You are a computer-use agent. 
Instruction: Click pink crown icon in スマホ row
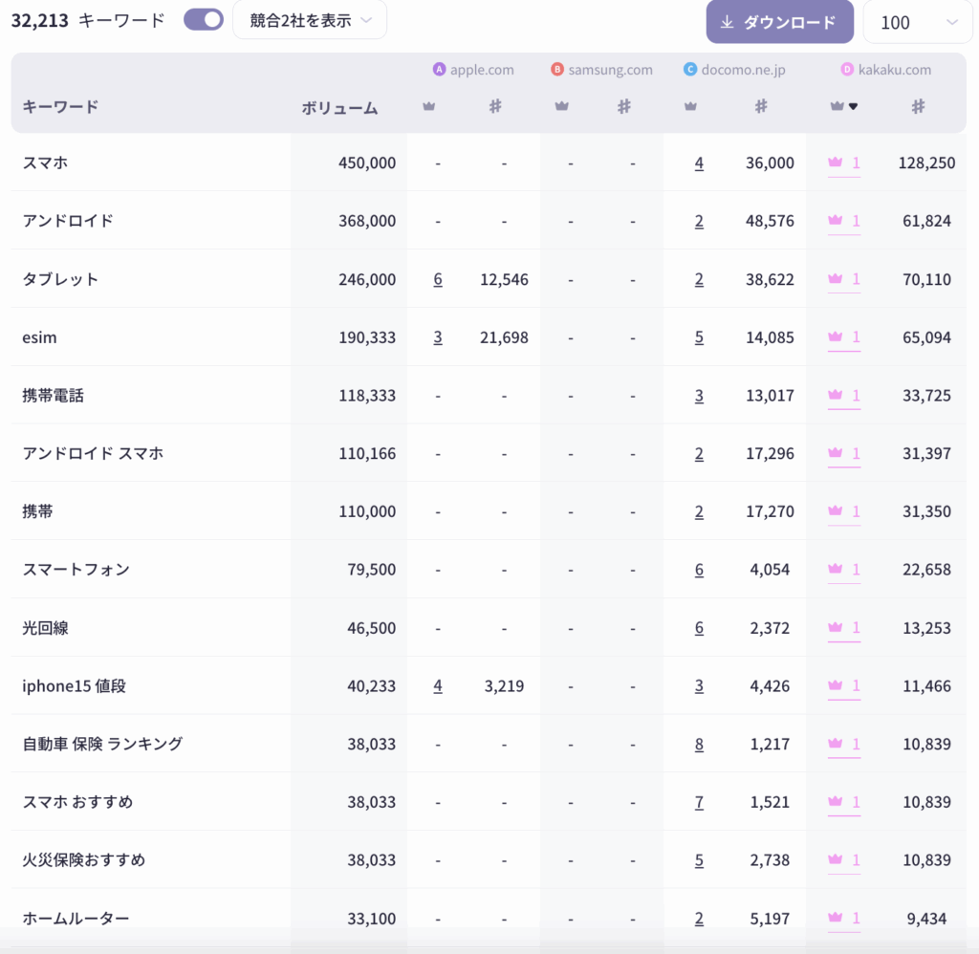pos(836,163)
